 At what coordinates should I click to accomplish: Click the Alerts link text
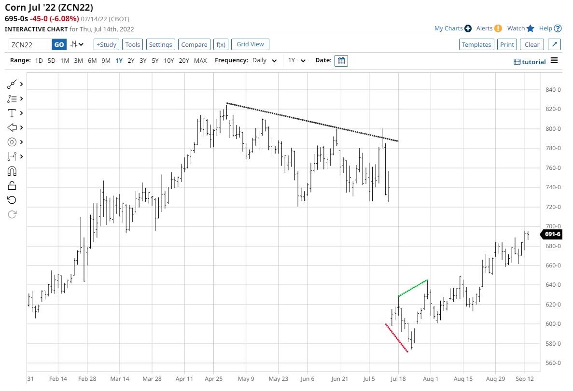pos(484,28)
